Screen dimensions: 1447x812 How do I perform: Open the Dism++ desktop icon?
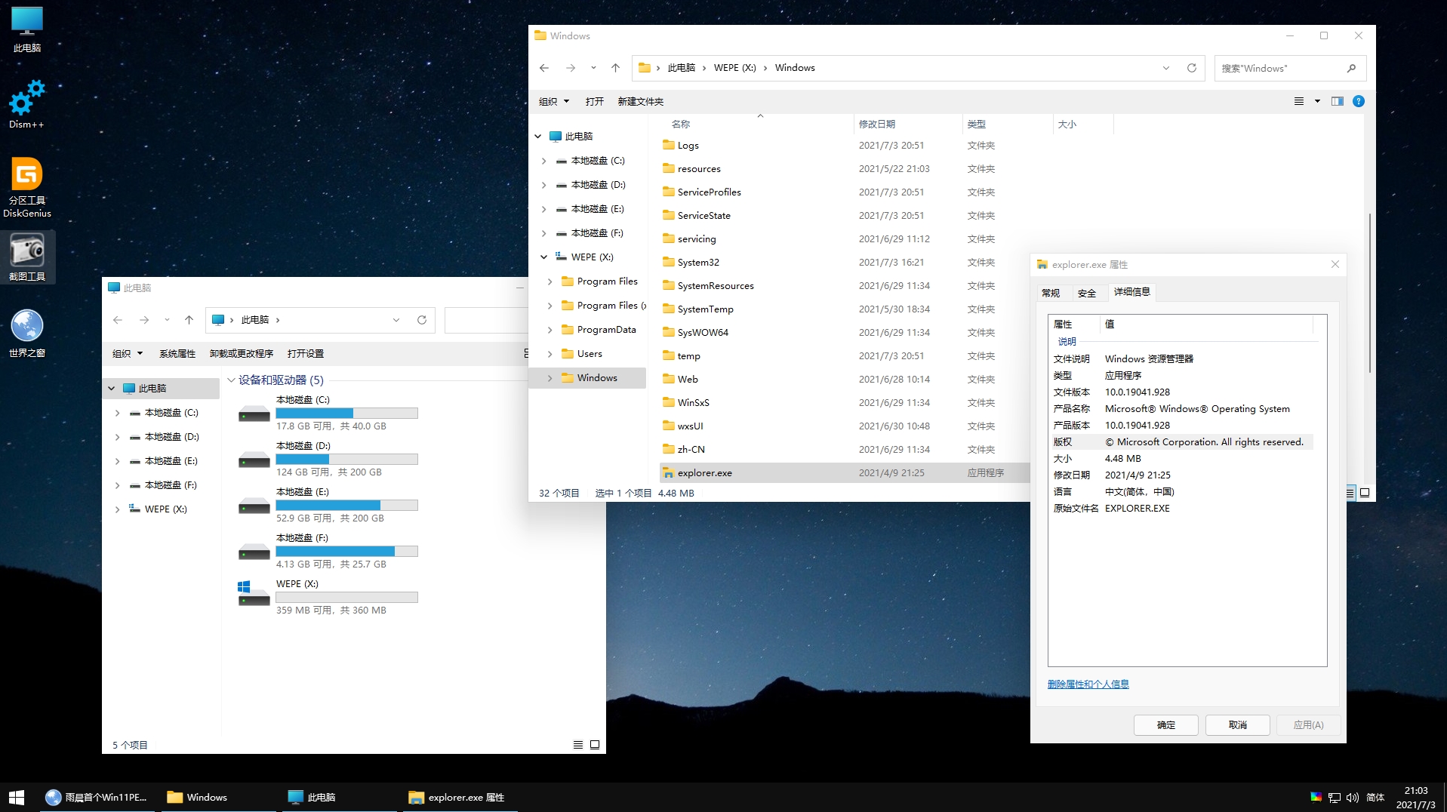26,105
